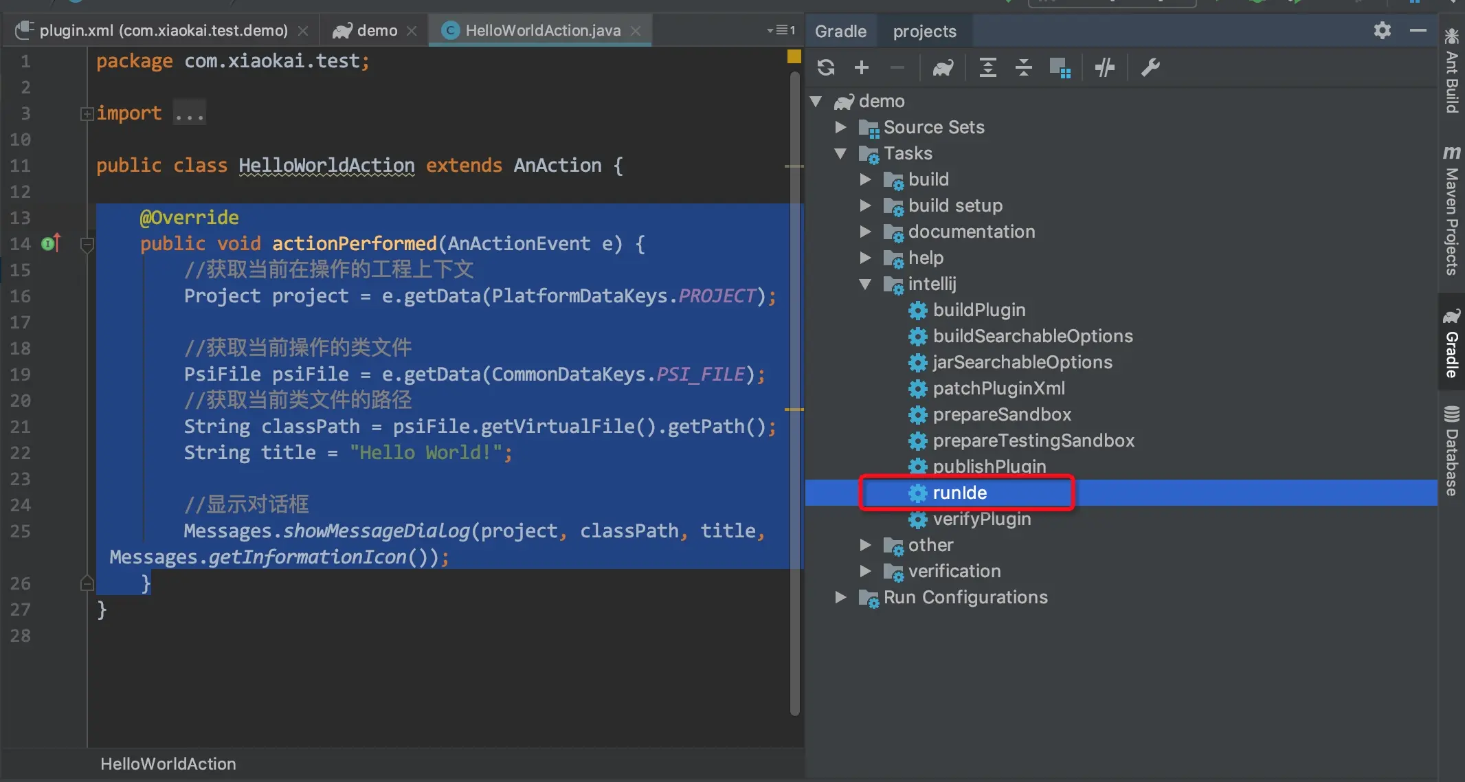Toggle offline mode icon in Gradle toolbar
The width and height of the screenshot is (1465, 782).
1104,67
